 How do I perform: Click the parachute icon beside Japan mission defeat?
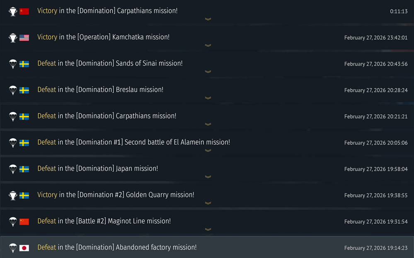pos(13,169)
